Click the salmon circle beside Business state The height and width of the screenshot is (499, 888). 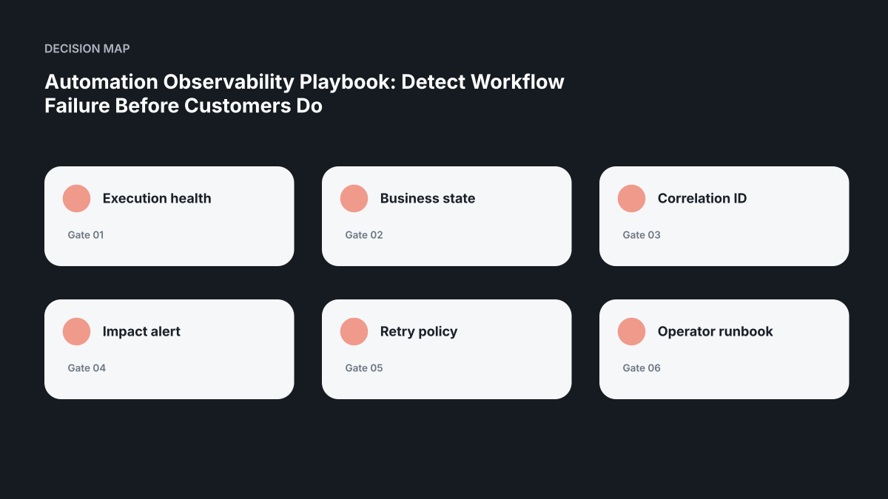(354, 198)
